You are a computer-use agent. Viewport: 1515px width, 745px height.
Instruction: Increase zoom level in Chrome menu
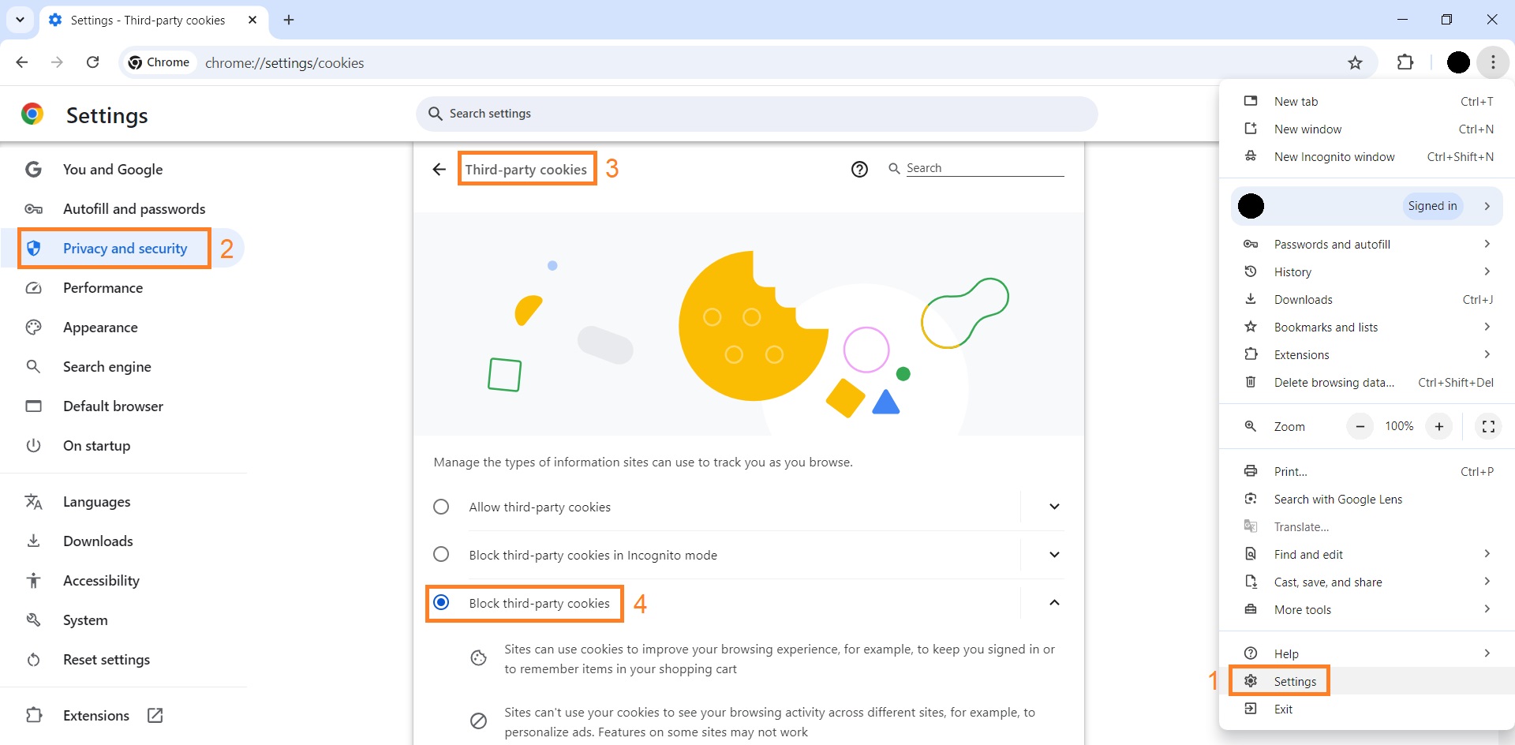(x=1439, y=426)
